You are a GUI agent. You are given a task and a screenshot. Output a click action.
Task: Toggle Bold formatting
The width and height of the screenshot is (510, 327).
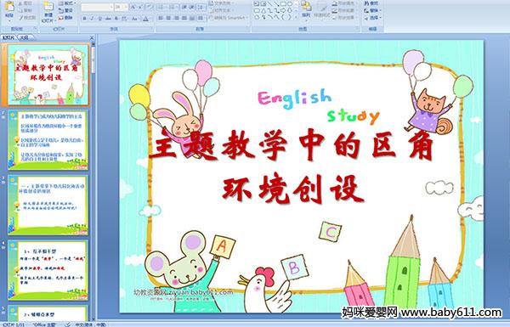tap(84, 19)
